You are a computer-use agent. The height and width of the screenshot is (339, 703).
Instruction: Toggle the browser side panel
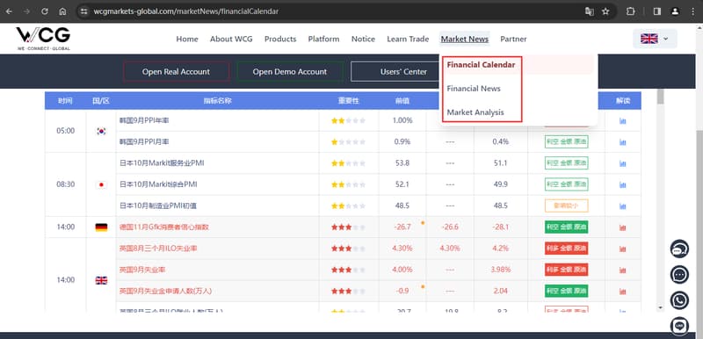point(656,11)
